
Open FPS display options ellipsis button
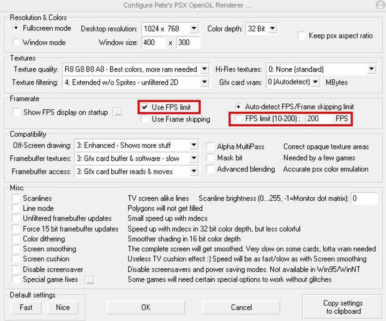pyautogui.click(x=118, y=113)
